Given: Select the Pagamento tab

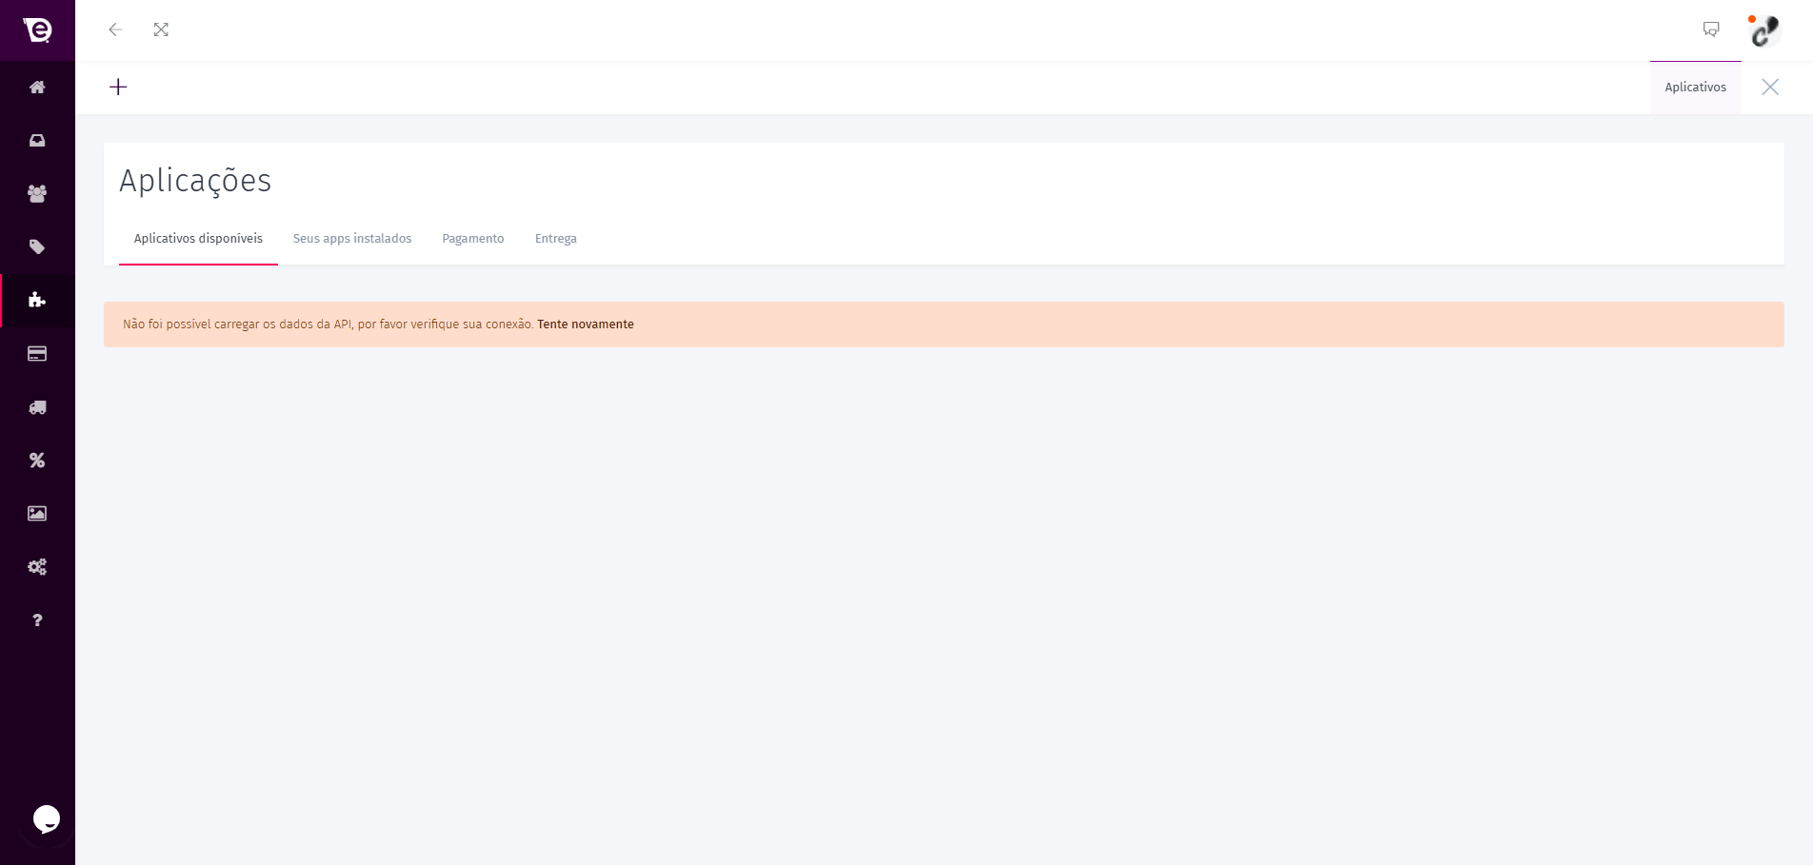Looking at the screenshot, I should [x=473, y=239].
